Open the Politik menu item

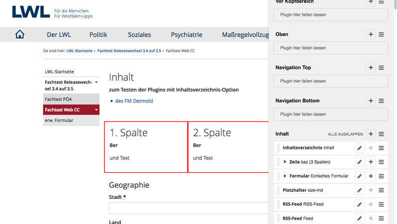pyautogui.click(x=98, y=34)
